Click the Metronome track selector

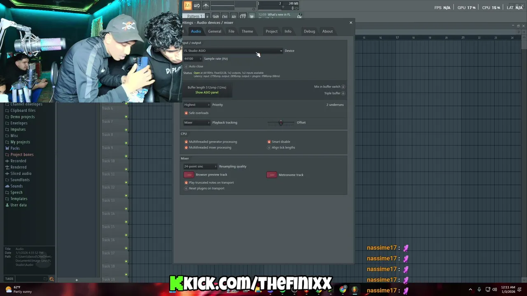[x=272, y=175]
